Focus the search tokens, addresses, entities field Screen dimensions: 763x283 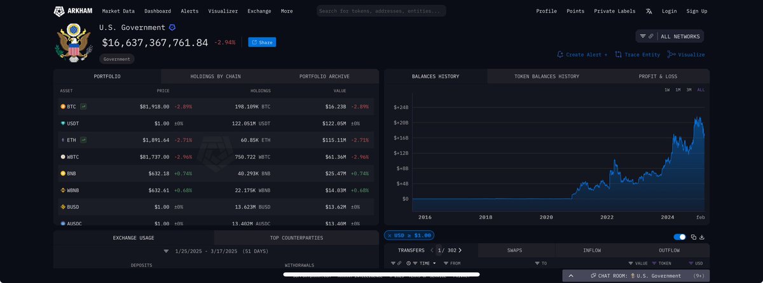[381, 11]
